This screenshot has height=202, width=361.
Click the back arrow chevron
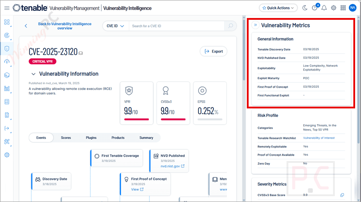point(26,26)
